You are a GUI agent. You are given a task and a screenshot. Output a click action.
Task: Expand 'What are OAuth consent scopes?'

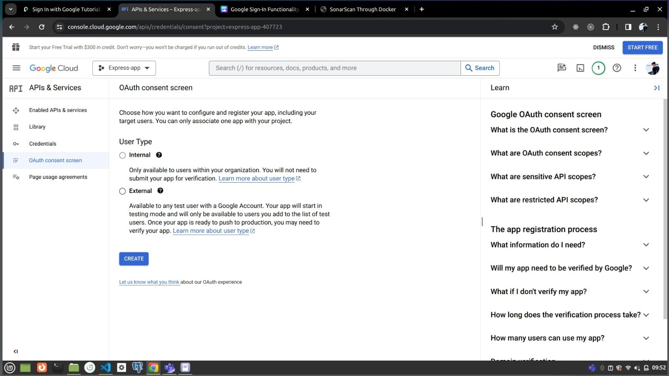tap(570, 153)
